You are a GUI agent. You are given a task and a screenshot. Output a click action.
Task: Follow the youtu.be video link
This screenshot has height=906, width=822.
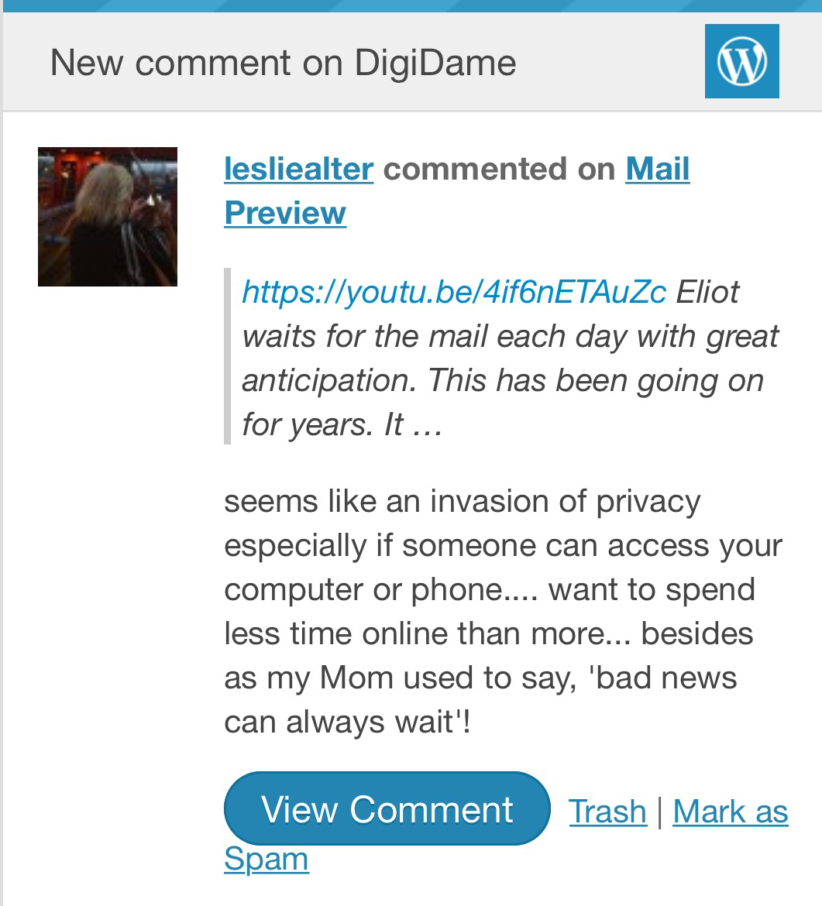tap(454, 292)
